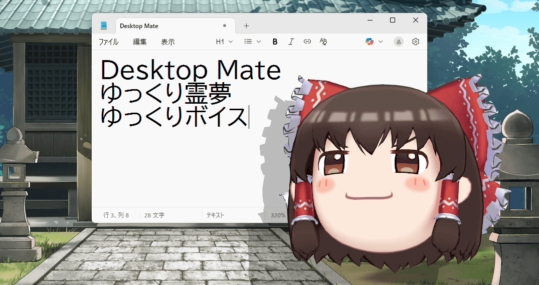Viewport: 539px width, 285px height.
Task: Open the 編集 menu
Action: click(x=140, y=42)
